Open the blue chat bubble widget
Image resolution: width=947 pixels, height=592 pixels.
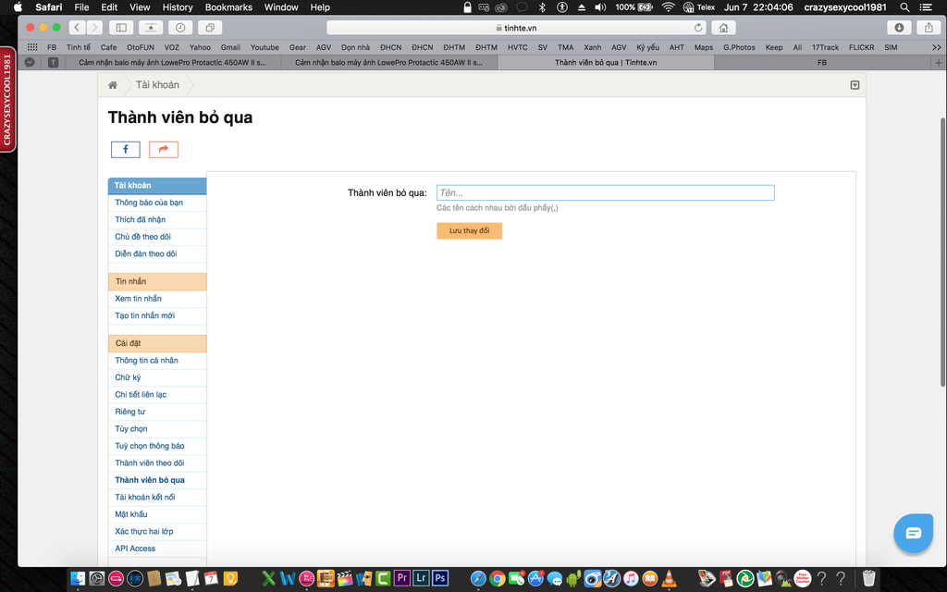click(913, 533)
